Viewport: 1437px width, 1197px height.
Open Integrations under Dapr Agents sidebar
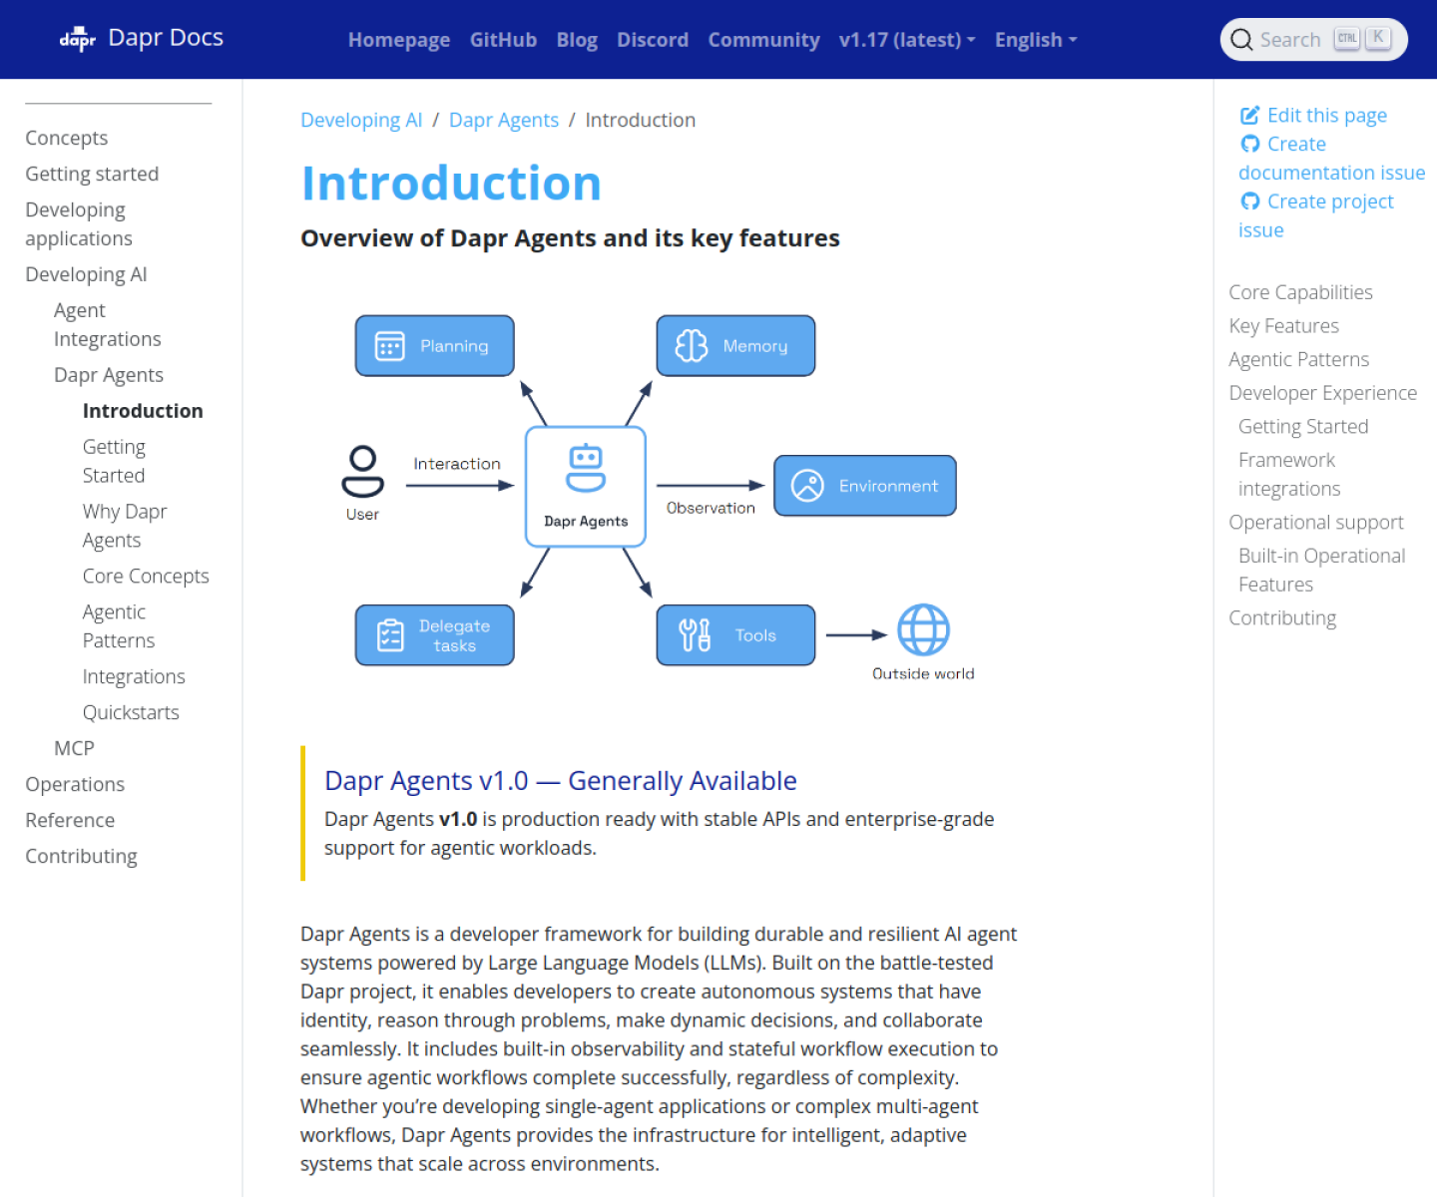(134, 676)
